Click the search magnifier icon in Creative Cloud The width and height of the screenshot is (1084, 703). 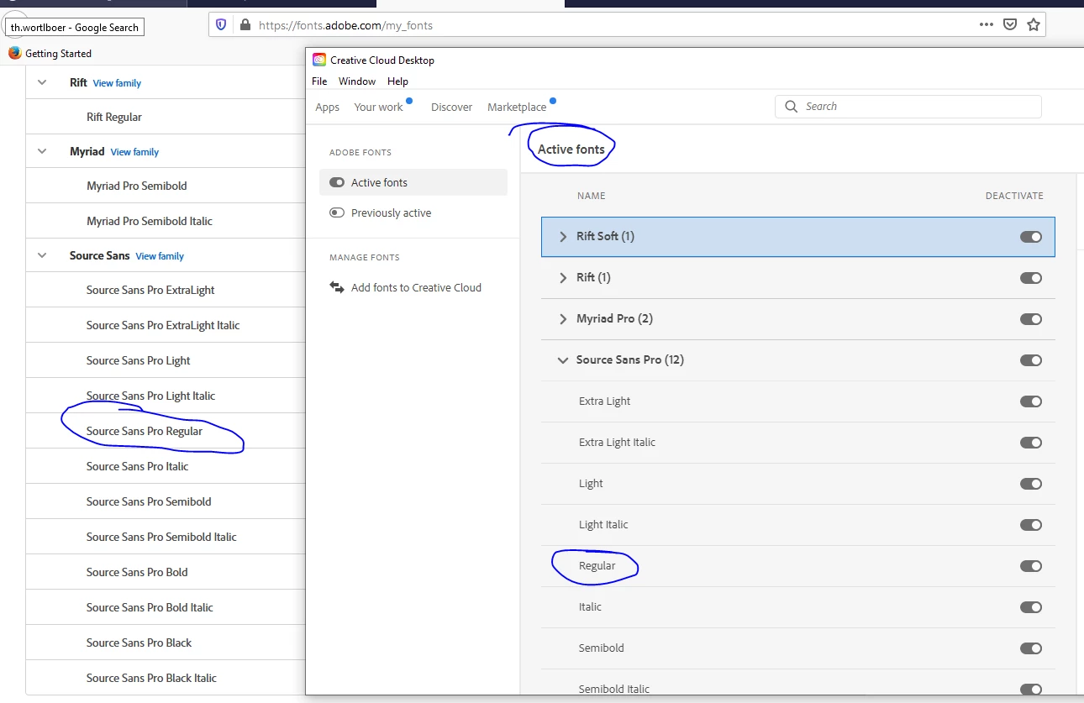(x=791, y=107)
